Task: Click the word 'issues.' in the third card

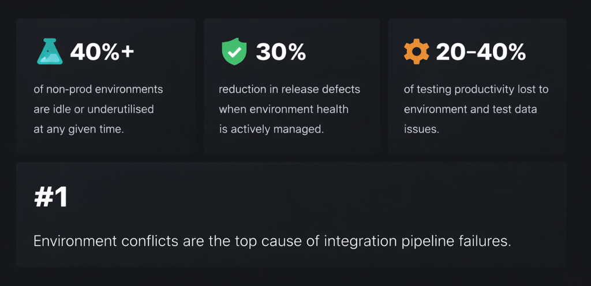Action: (421, 129)
